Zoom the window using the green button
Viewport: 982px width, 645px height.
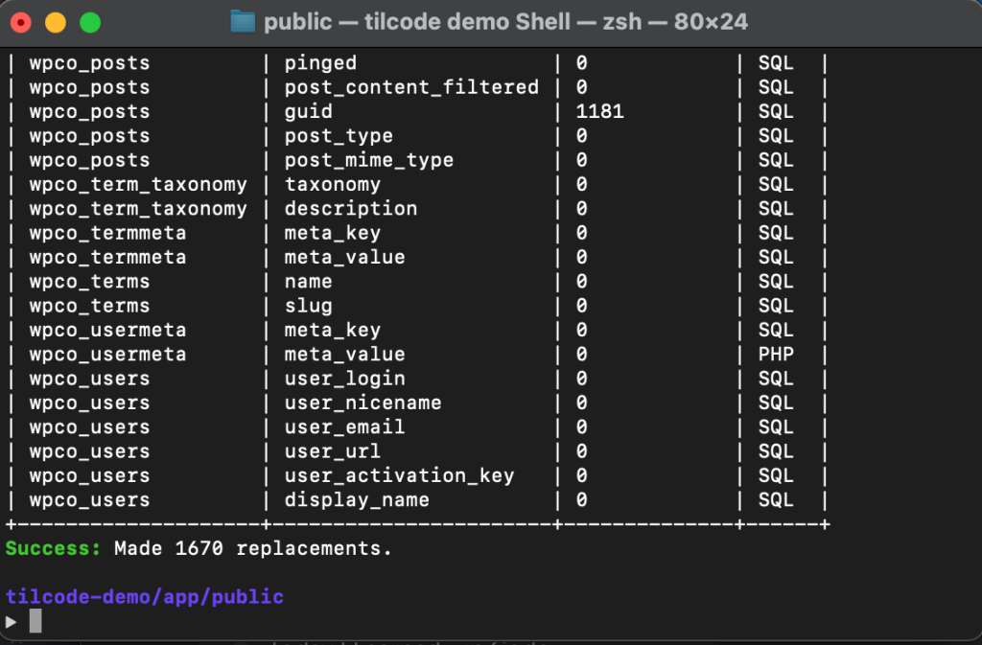tap(89, 21)
